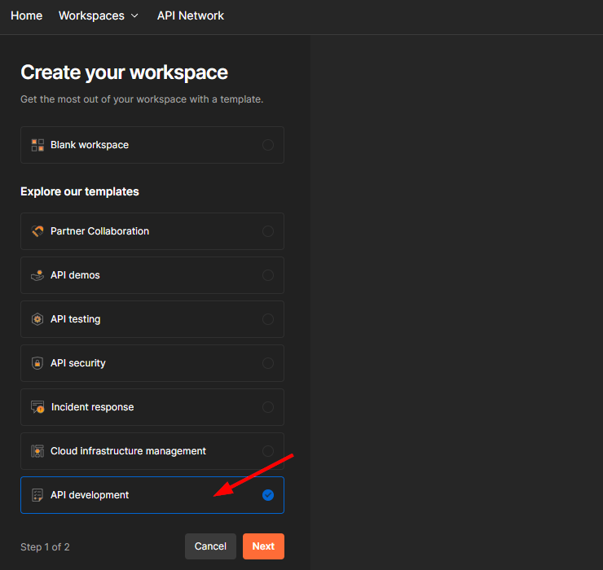The height and width of the screenshot is (570, 603).
Task: Cancel workspace creation
Action: pyautogui.click(x=210, y=546)
